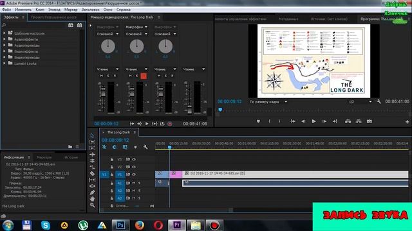Screen dimensions: 412x231
Task: Solo track A3 in the timeline
Action: coord(139,198)
